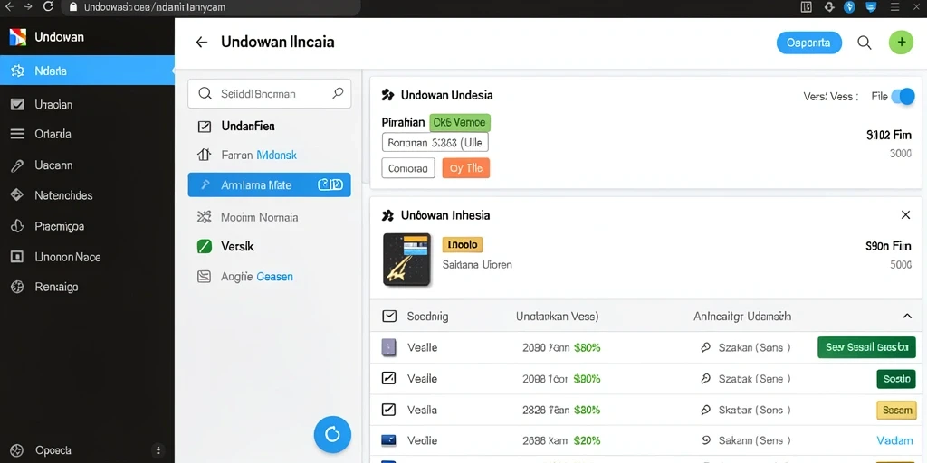Click the icon beside Undowan Undesia
The width and height of the screenshot is (927, 463).
click(387, 95)
